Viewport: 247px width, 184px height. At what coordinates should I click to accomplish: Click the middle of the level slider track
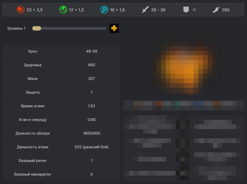click(x=69, y=28)
